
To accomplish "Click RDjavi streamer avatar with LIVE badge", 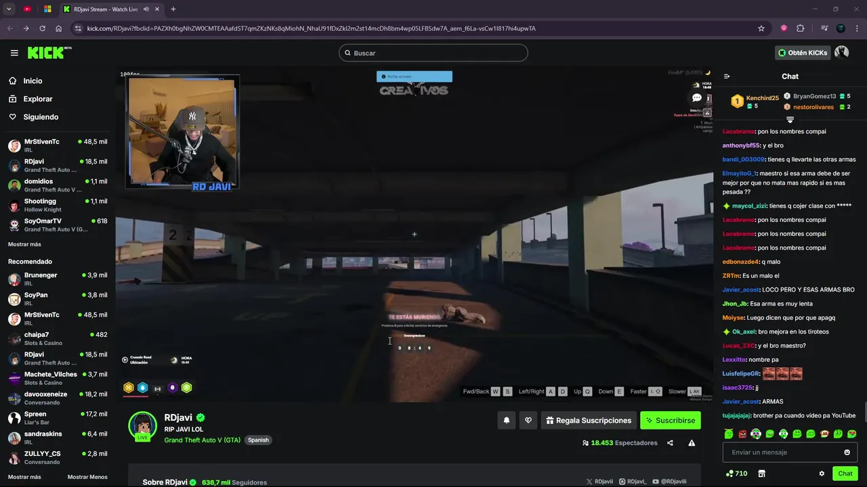I will 143,426.
